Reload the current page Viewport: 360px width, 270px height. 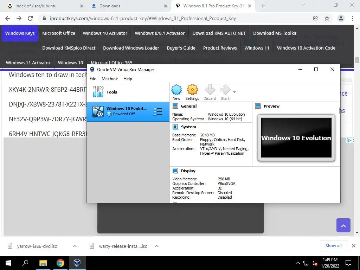coord(30,18)
